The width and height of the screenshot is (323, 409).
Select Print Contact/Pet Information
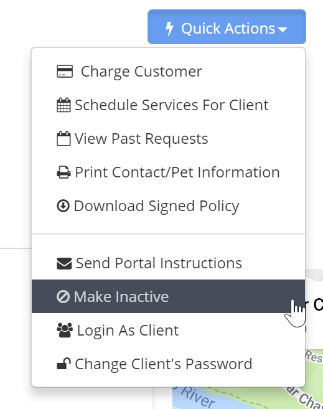[169, 172]
